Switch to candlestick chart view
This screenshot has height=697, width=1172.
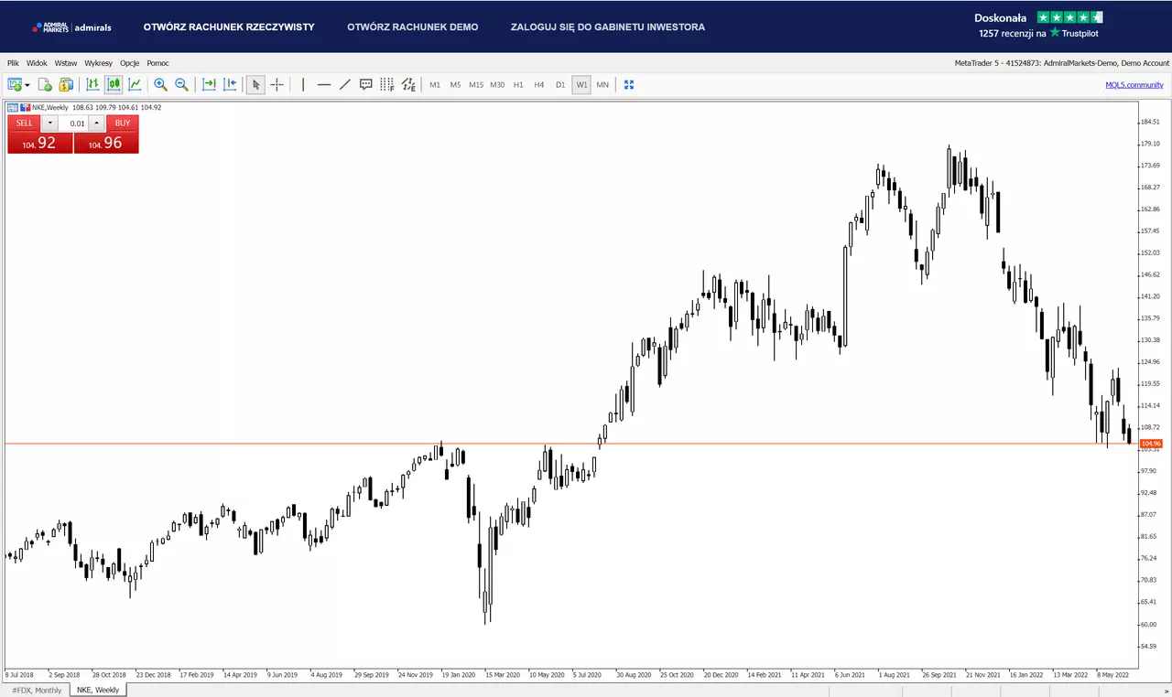click(114, 84)
